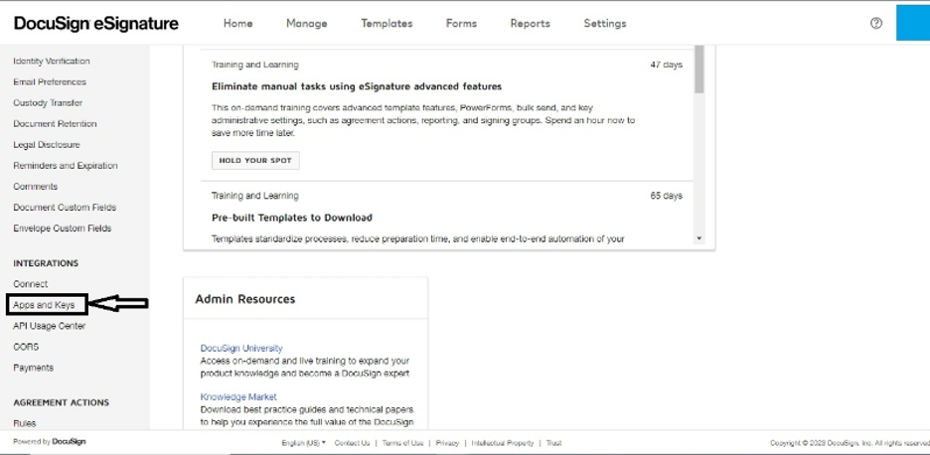930x455 pixels.
Task: Open the English (US) language dropdown
Action: 304,443
